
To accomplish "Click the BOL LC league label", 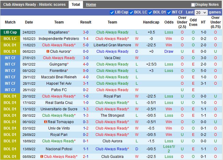I will tap(10, 39).
